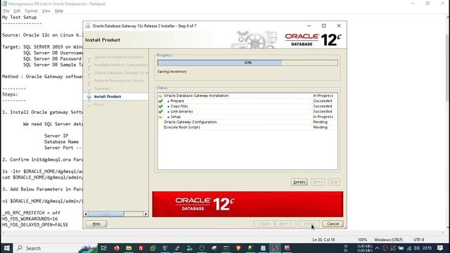Click the Oracle Gateway Configuration row
Viewport: 450px width, 253px height.
click(247, 122)
